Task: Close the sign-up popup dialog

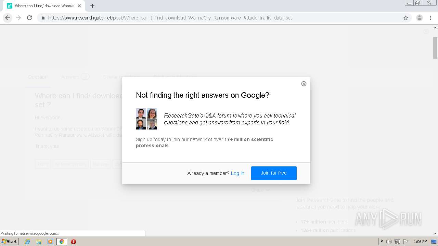Action: 304,84
